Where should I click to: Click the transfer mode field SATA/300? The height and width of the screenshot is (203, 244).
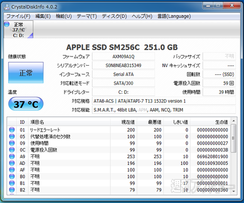pyautogui.click(x=124, y=83)
